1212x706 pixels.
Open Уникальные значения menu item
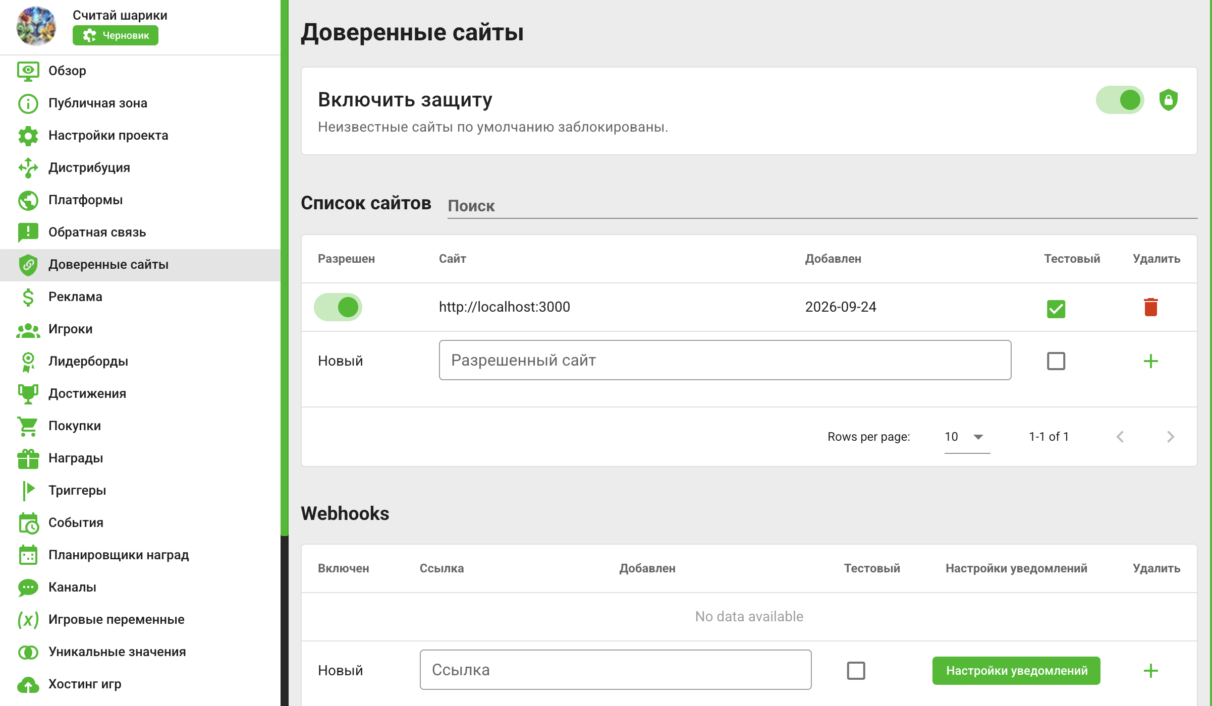click(140, 652)
